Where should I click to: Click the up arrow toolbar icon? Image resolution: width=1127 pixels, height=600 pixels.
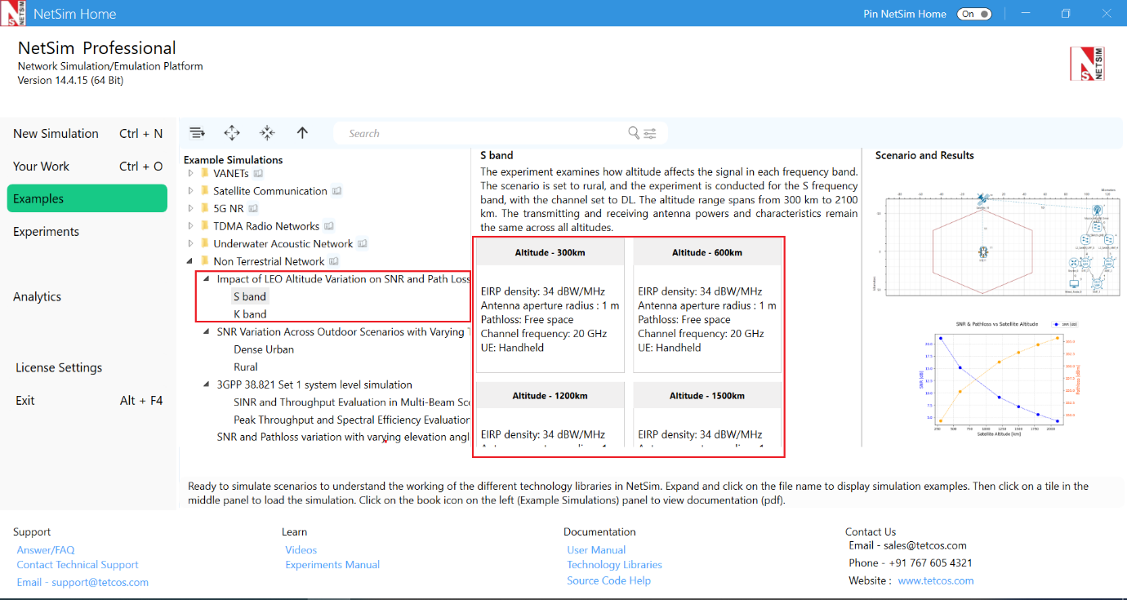(302, 133)
